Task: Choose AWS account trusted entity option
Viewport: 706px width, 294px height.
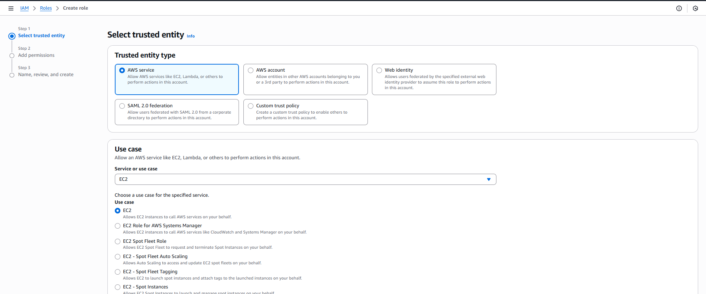Action: [251, 70]
